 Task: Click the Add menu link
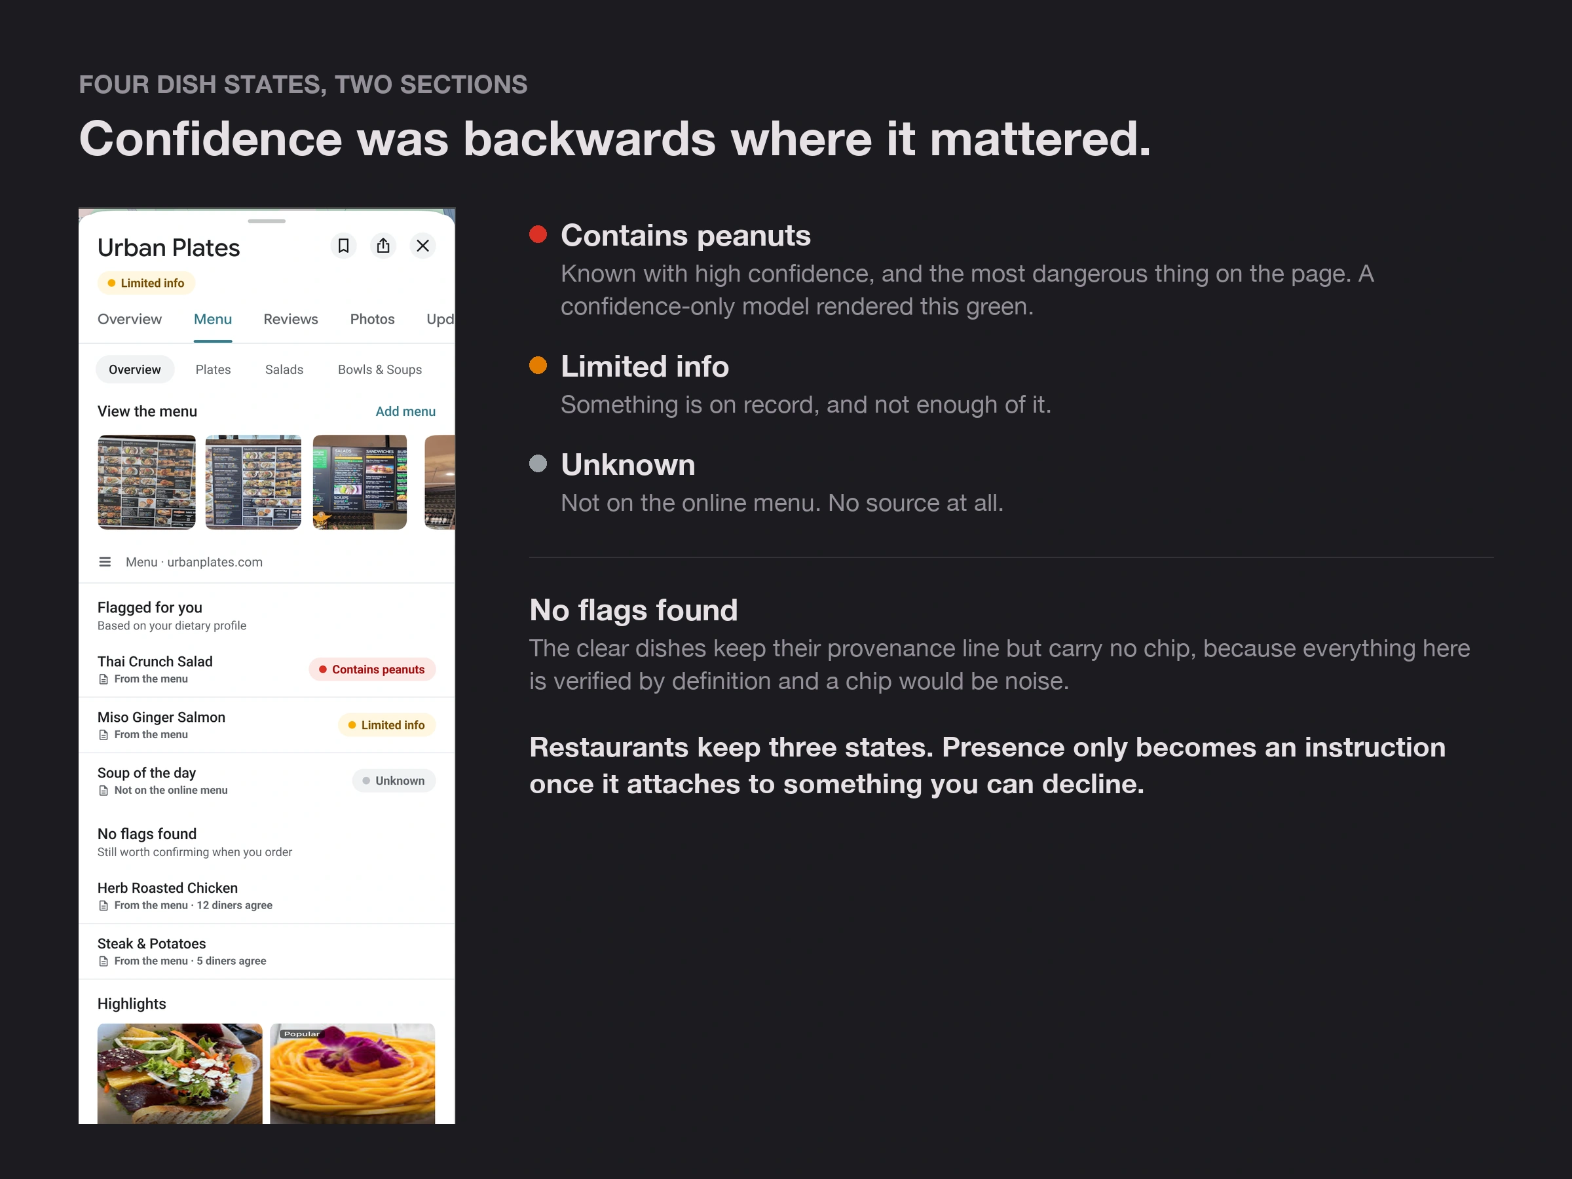click(406, 411)
